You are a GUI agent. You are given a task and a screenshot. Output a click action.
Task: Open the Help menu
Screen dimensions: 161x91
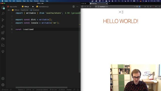click(x=47, y=1)
